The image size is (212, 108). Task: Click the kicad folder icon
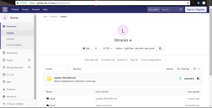48,105
